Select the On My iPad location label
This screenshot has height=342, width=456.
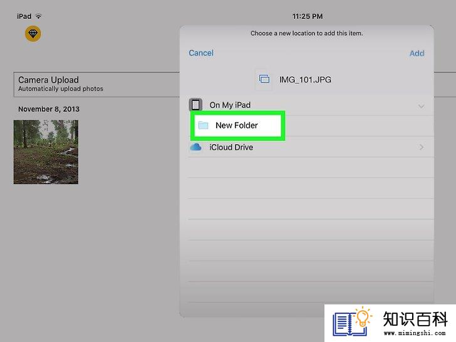tap(230, 105)
